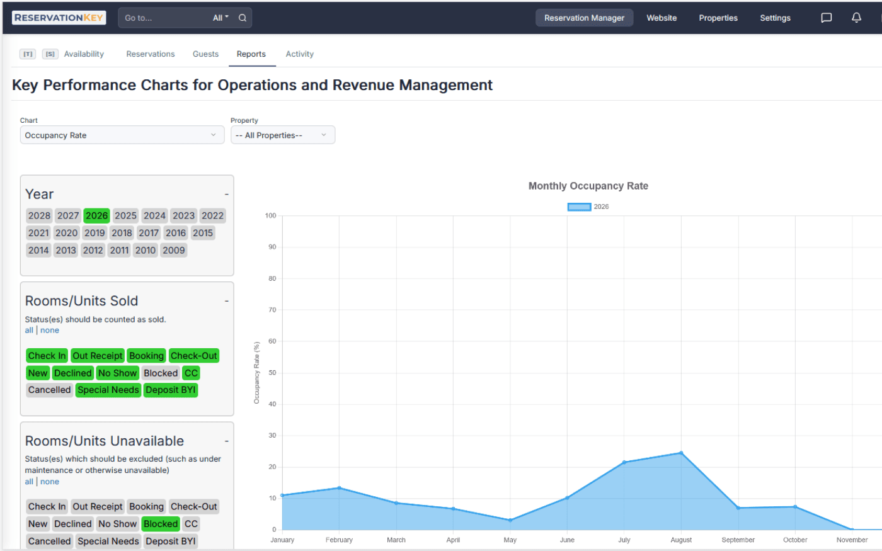
Task: Collapse the Rooms/Units Sold panel
Action: tap(226, 300)
